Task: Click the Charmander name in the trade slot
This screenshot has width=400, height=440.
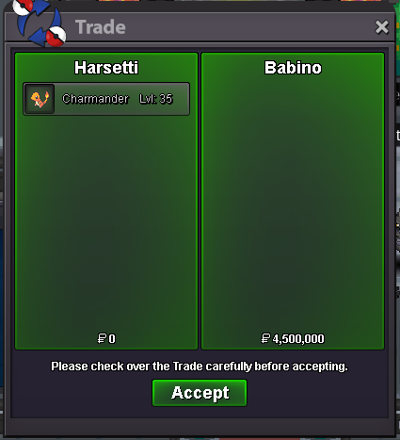Action: 95,99
